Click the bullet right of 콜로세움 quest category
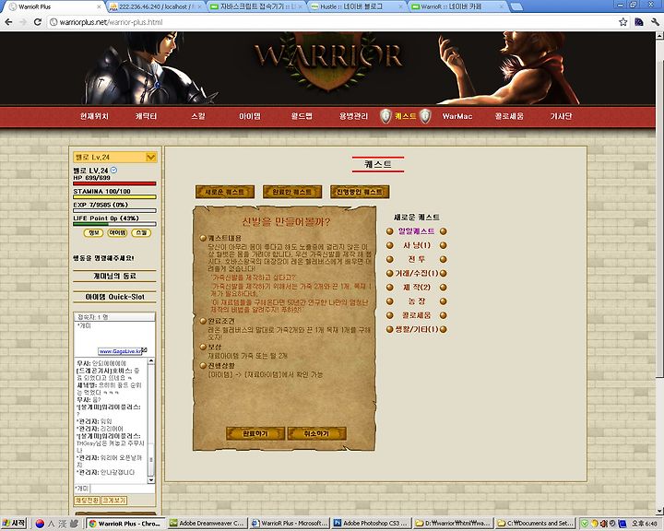Viewport: 664px width, 531px height. pos(444,315)
